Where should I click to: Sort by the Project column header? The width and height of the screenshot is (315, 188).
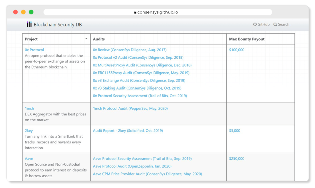[56, 39]
